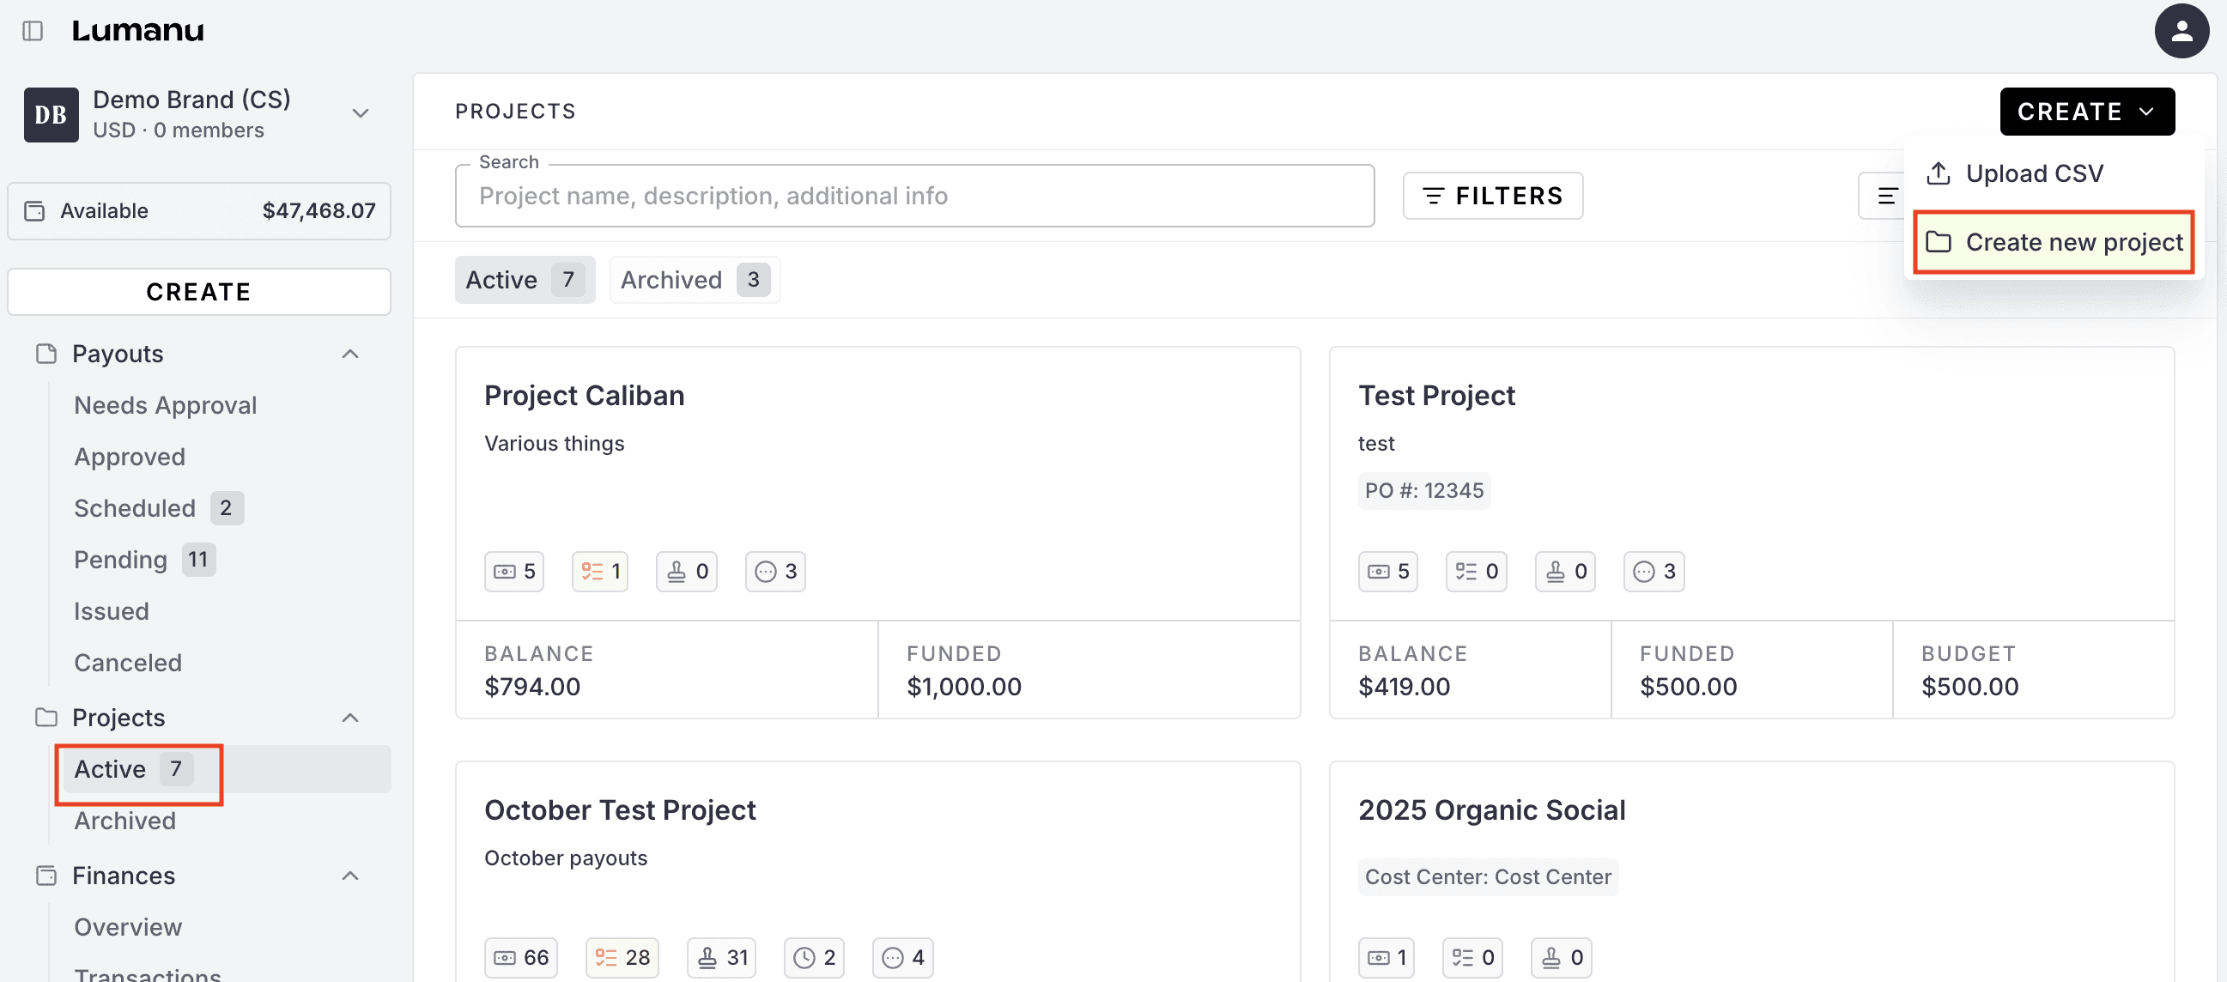Click the DB brand avatar square
The image size is (2227, 982).
tap(51, 114)
